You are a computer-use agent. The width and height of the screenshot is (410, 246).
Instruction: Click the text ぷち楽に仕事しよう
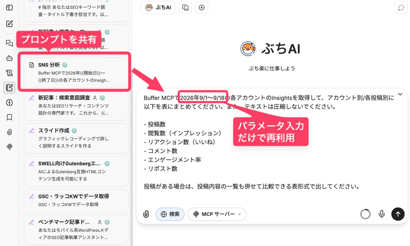(x=272, y=68)
